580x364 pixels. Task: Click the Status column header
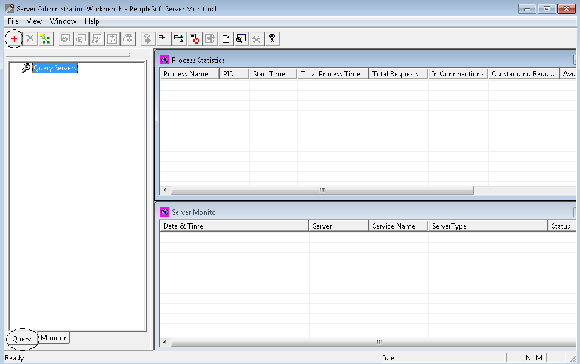(562, 226)
